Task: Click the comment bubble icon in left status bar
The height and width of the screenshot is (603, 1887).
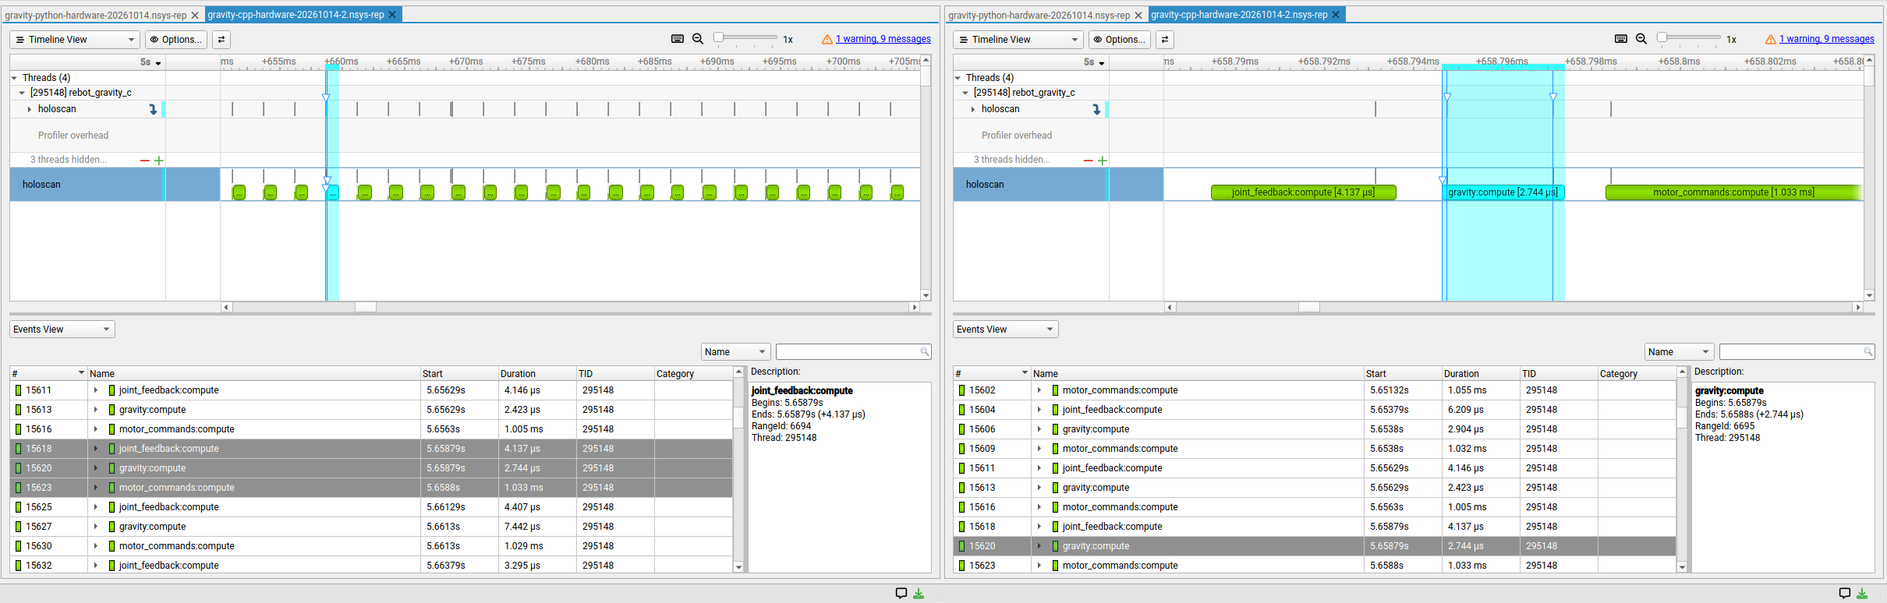Action: pos(901,594)
